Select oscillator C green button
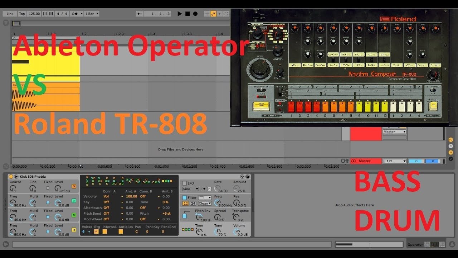 (74, 201)
